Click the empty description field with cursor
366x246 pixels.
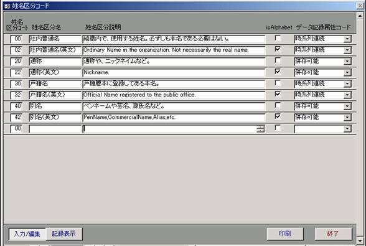tap(174, 128)
